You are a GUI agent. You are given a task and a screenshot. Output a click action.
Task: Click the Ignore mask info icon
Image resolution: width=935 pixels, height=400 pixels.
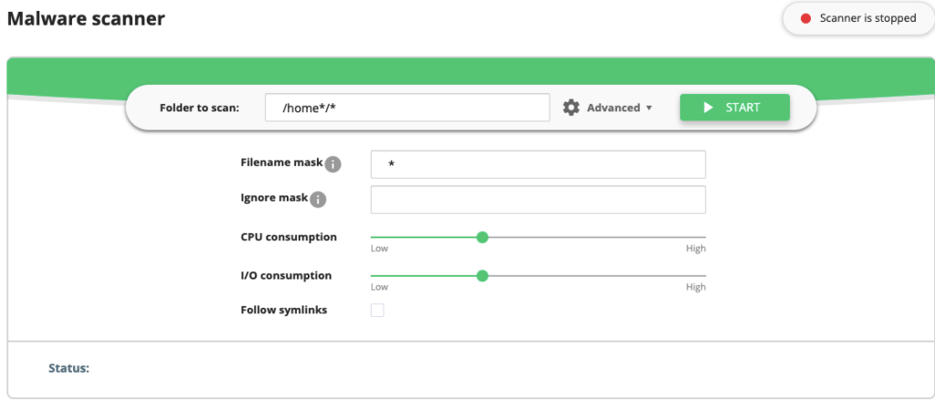318,200
